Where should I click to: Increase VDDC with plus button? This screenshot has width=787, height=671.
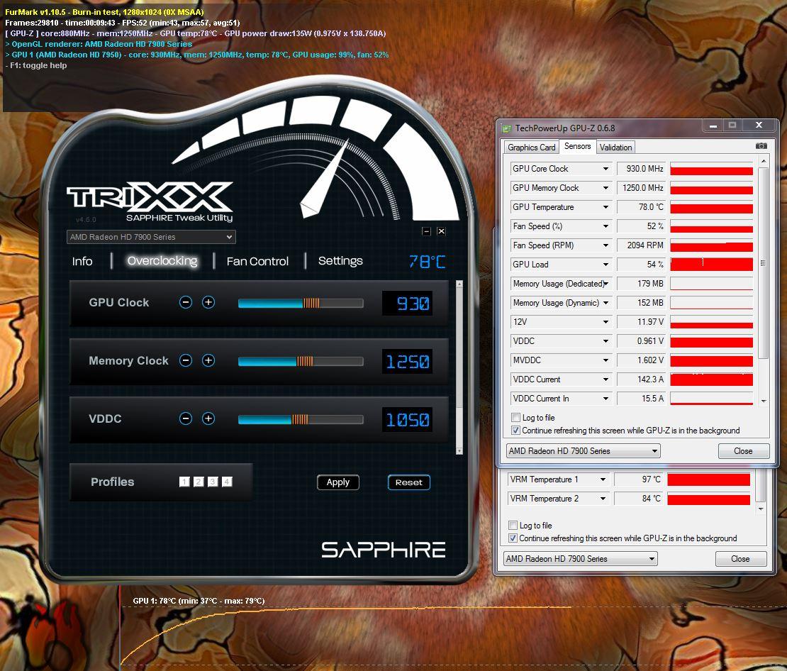[x=208, y=419]
